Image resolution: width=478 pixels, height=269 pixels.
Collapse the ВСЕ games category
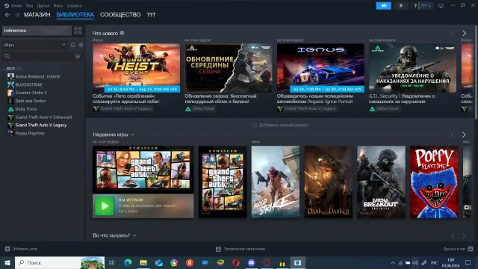click(x=4, y=69)
